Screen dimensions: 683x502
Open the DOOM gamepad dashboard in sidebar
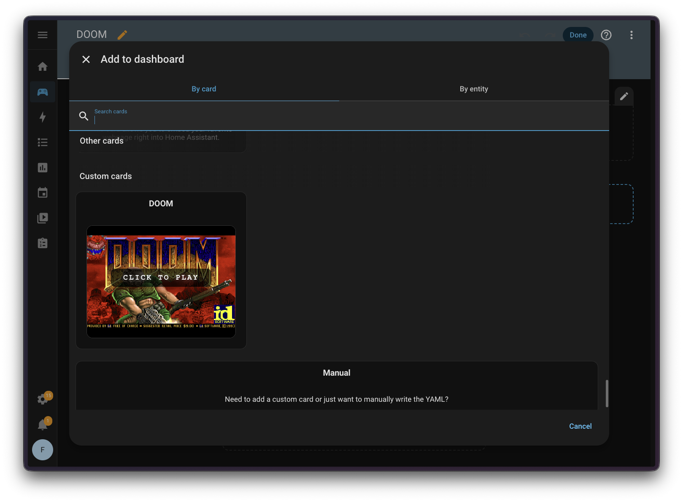pos(43,92)
